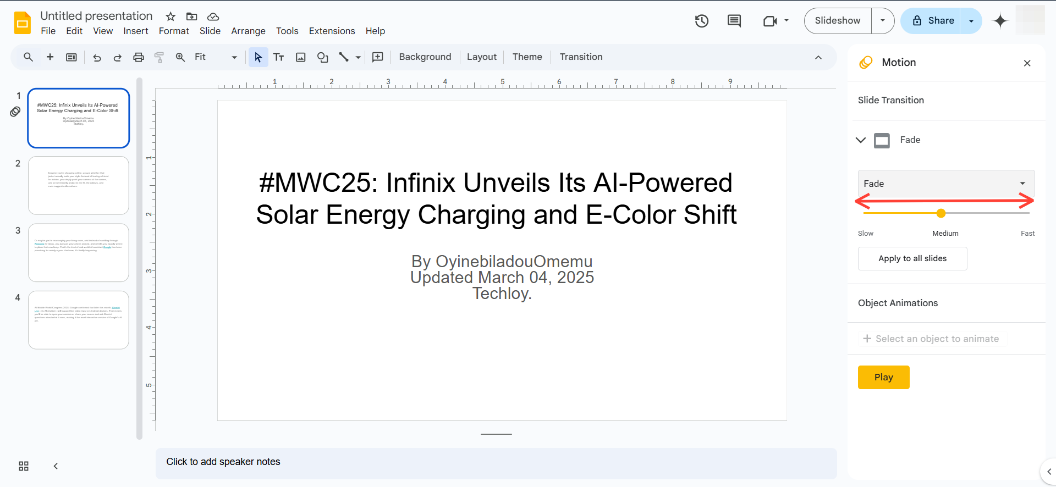Choose the Select arrow cursor tool

point(258,57)
